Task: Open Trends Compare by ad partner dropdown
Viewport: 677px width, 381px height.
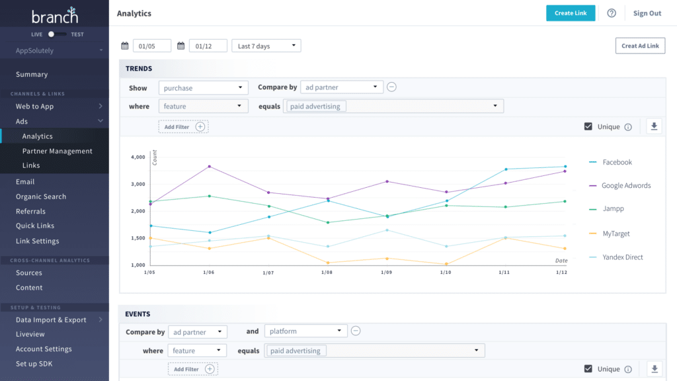Action: point(342,87)
